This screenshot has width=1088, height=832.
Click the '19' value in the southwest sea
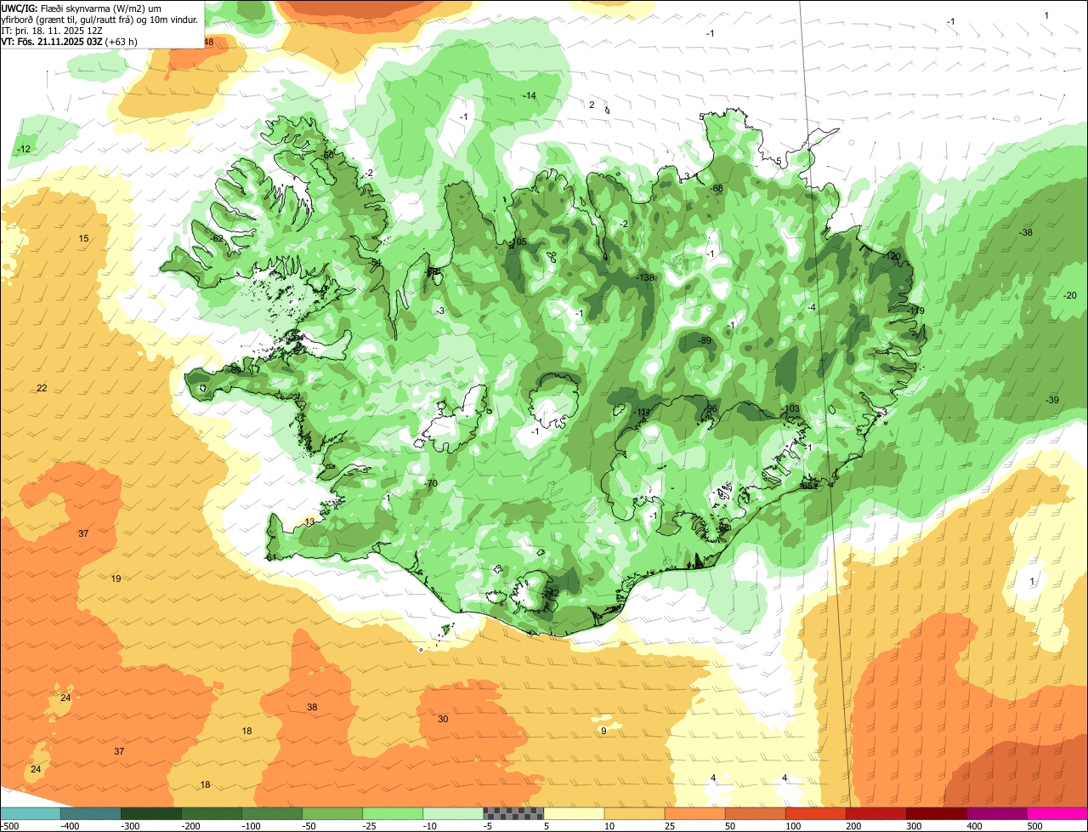[116, 578]
